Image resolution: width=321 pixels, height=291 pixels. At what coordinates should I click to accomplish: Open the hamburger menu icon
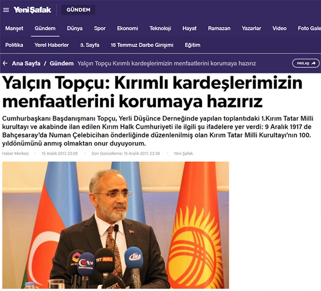[x=6, y=10]
